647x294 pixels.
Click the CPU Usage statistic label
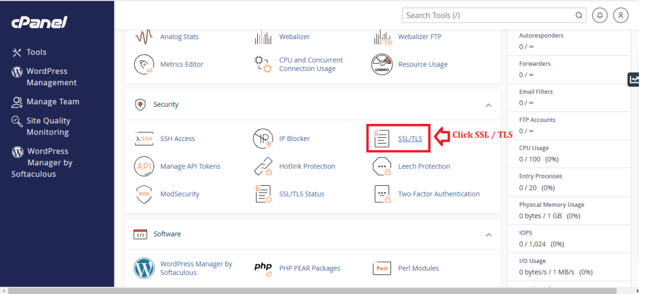pos(533,148)
